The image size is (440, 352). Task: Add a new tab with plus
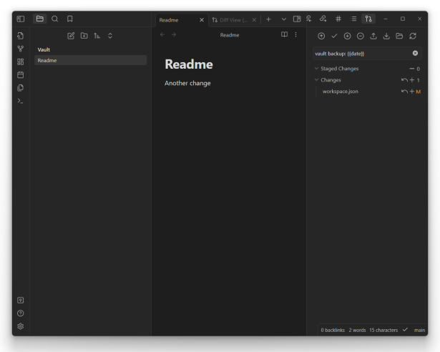tap(268, 19)
